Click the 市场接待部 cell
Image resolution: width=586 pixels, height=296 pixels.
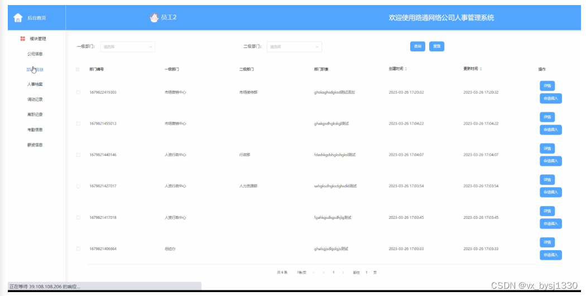pos(248,92)
